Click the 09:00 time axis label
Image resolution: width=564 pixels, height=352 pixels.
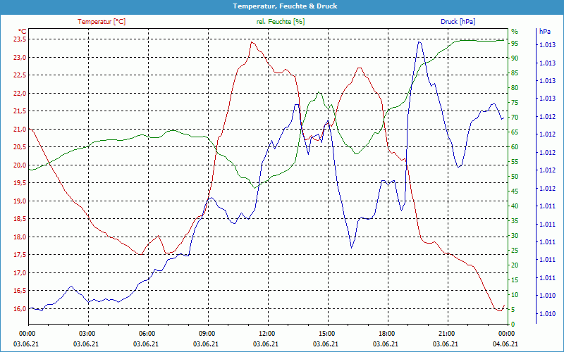pyautogui.click(x=206, y=333)
